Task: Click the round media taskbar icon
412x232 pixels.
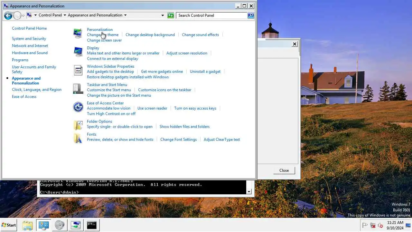Action: pos(60,225)
